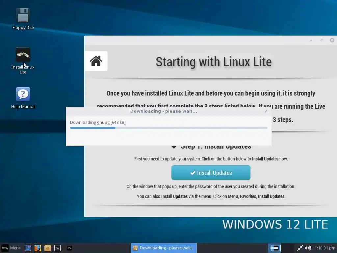
Task: Switch to the first workspace in pager
Action: pos(275,248)
